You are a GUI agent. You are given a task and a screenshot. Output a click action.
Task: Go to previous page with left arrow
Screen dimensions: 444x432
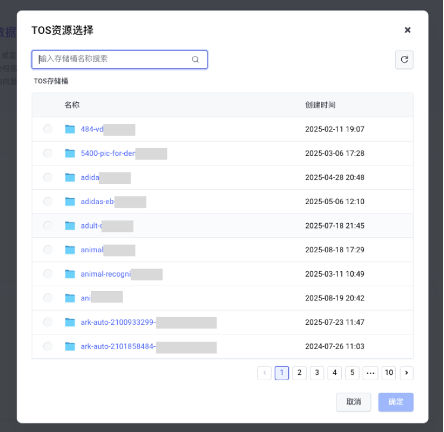264,372
